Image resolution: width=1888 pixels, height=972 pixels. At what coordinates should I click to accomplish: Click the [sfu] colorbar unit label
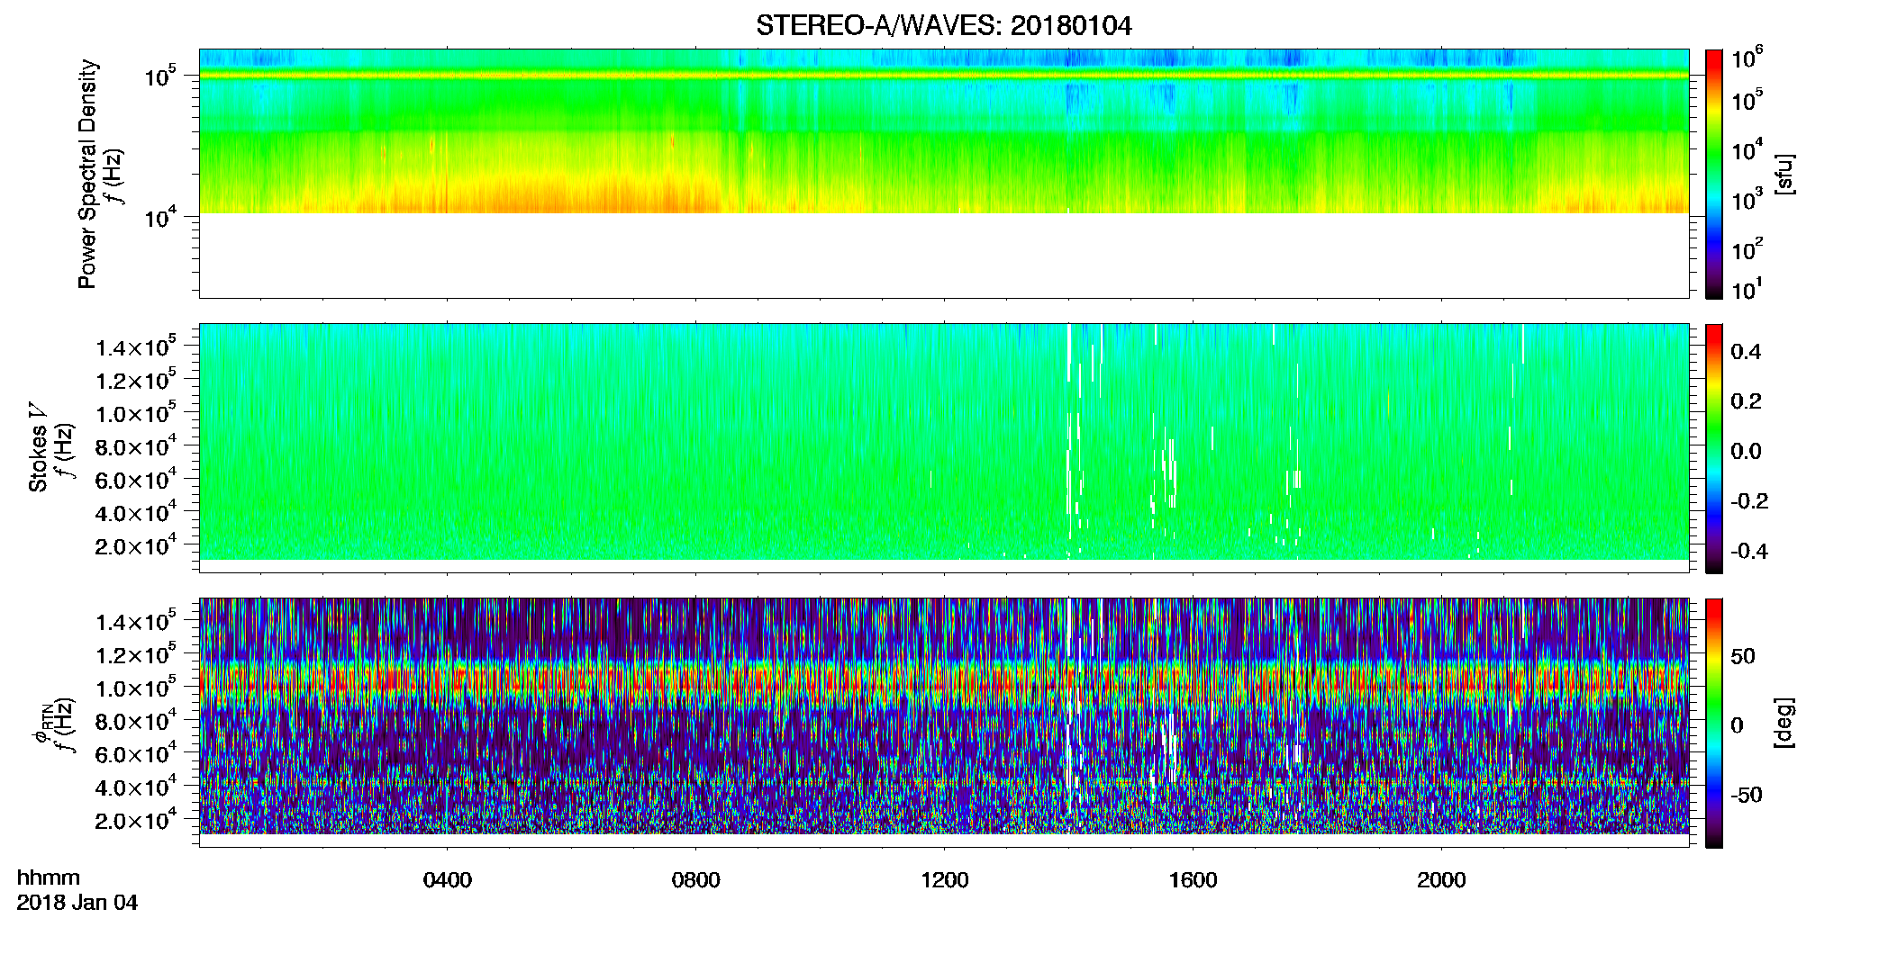click(x=1784, y=174)
